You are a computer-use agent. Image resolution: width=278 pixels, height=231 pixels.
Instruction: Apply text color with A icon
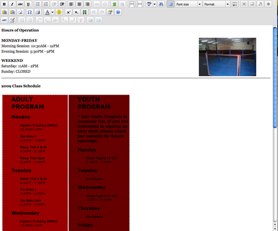(x=47, y=12)
